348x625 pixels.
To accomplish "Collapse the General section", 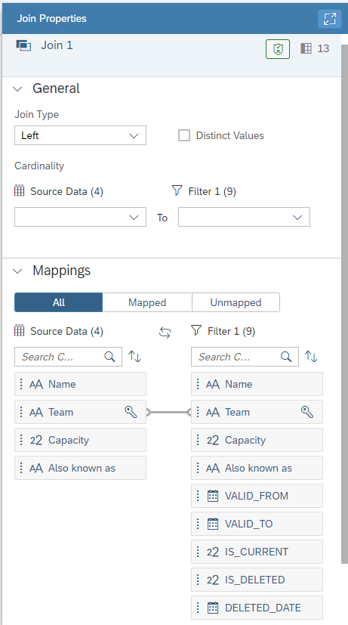I will [18, 89].
